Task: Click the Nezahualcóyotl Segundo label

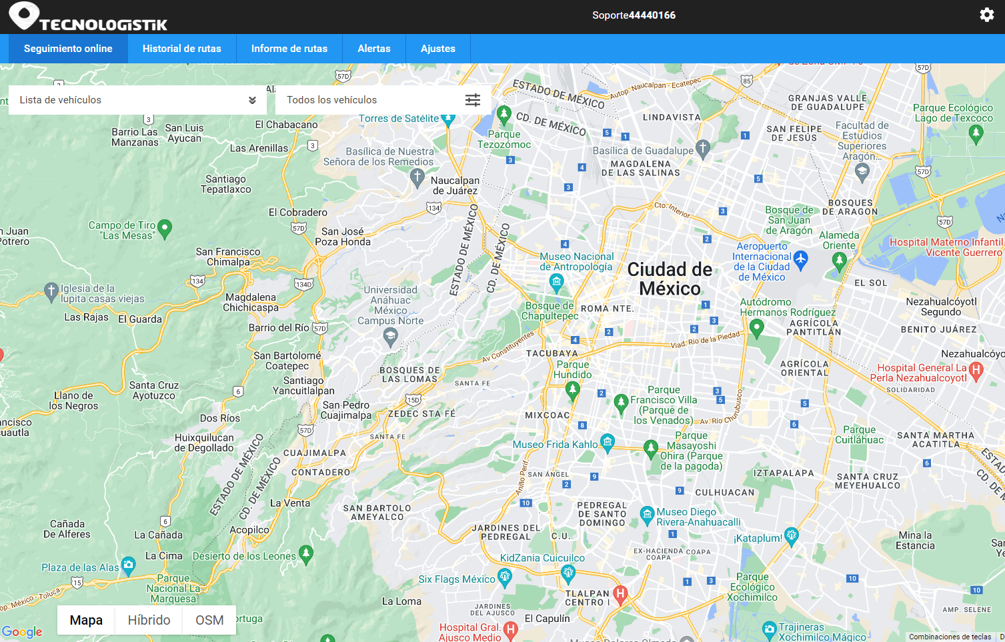Action: 941,307
